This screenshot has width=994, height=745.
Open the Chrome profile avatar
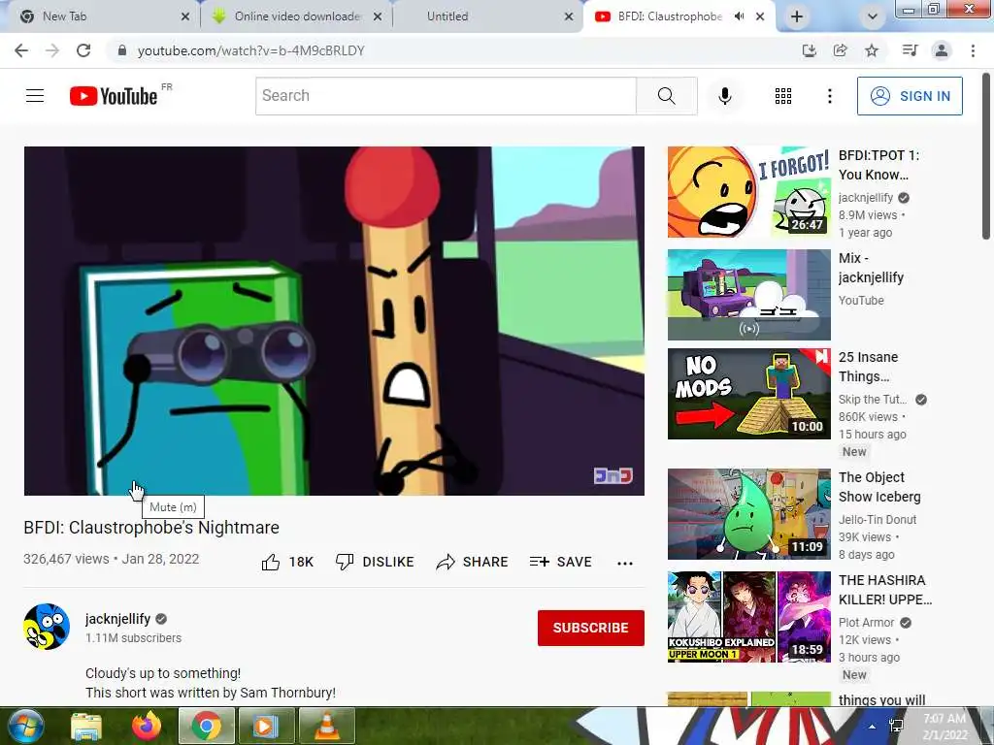tap(942, 50)
